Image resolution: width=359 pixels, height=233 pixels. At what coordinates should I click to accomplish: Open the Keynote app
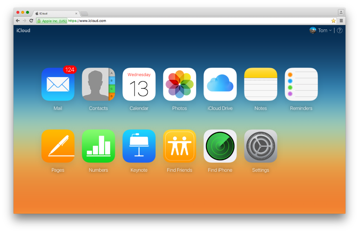click(x=139, y=146)
